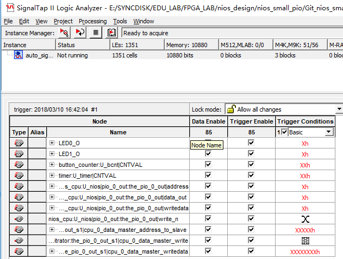
Task: Click the LED0_O node type icon
Action: (x=19, y=143)
